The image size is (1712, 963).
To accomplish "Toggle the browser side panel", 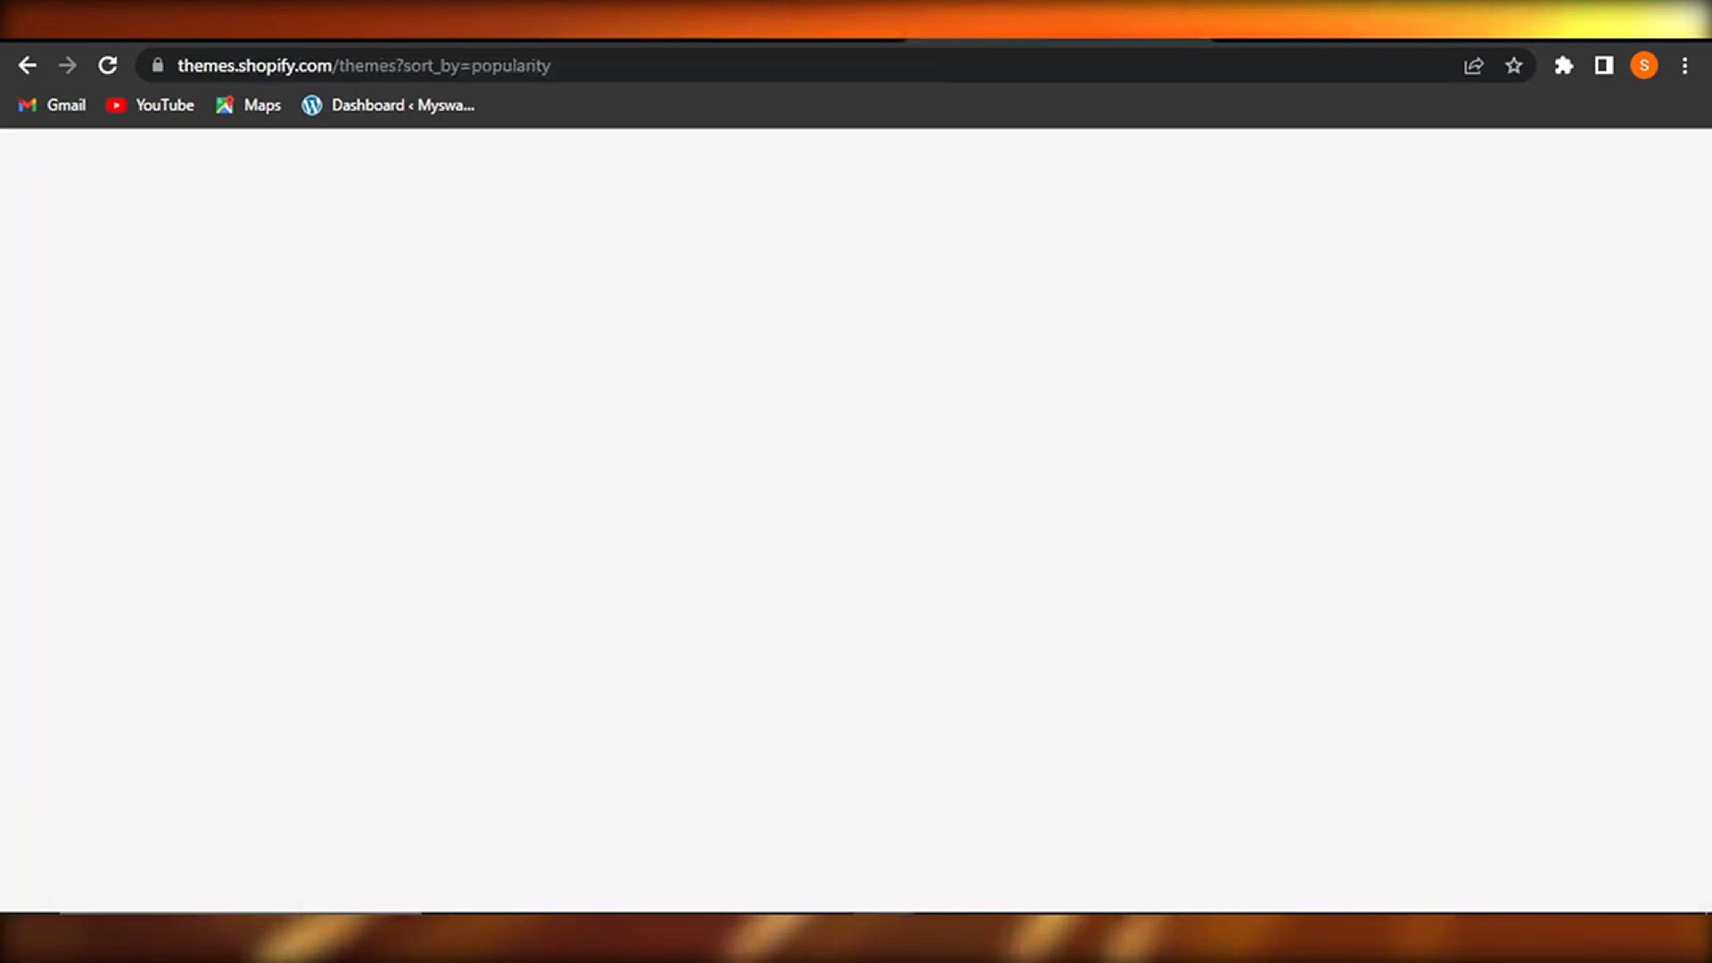I will click(1604, 65).
